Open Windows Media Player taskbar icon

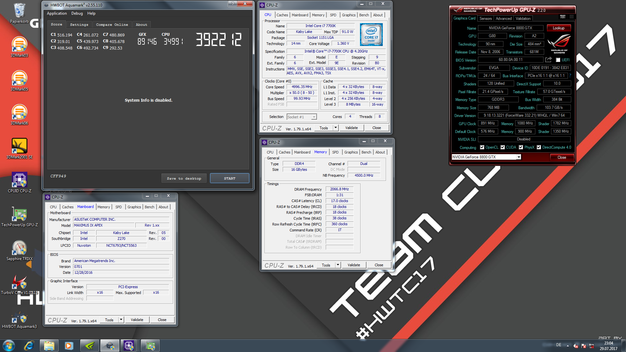click(69, 345)
